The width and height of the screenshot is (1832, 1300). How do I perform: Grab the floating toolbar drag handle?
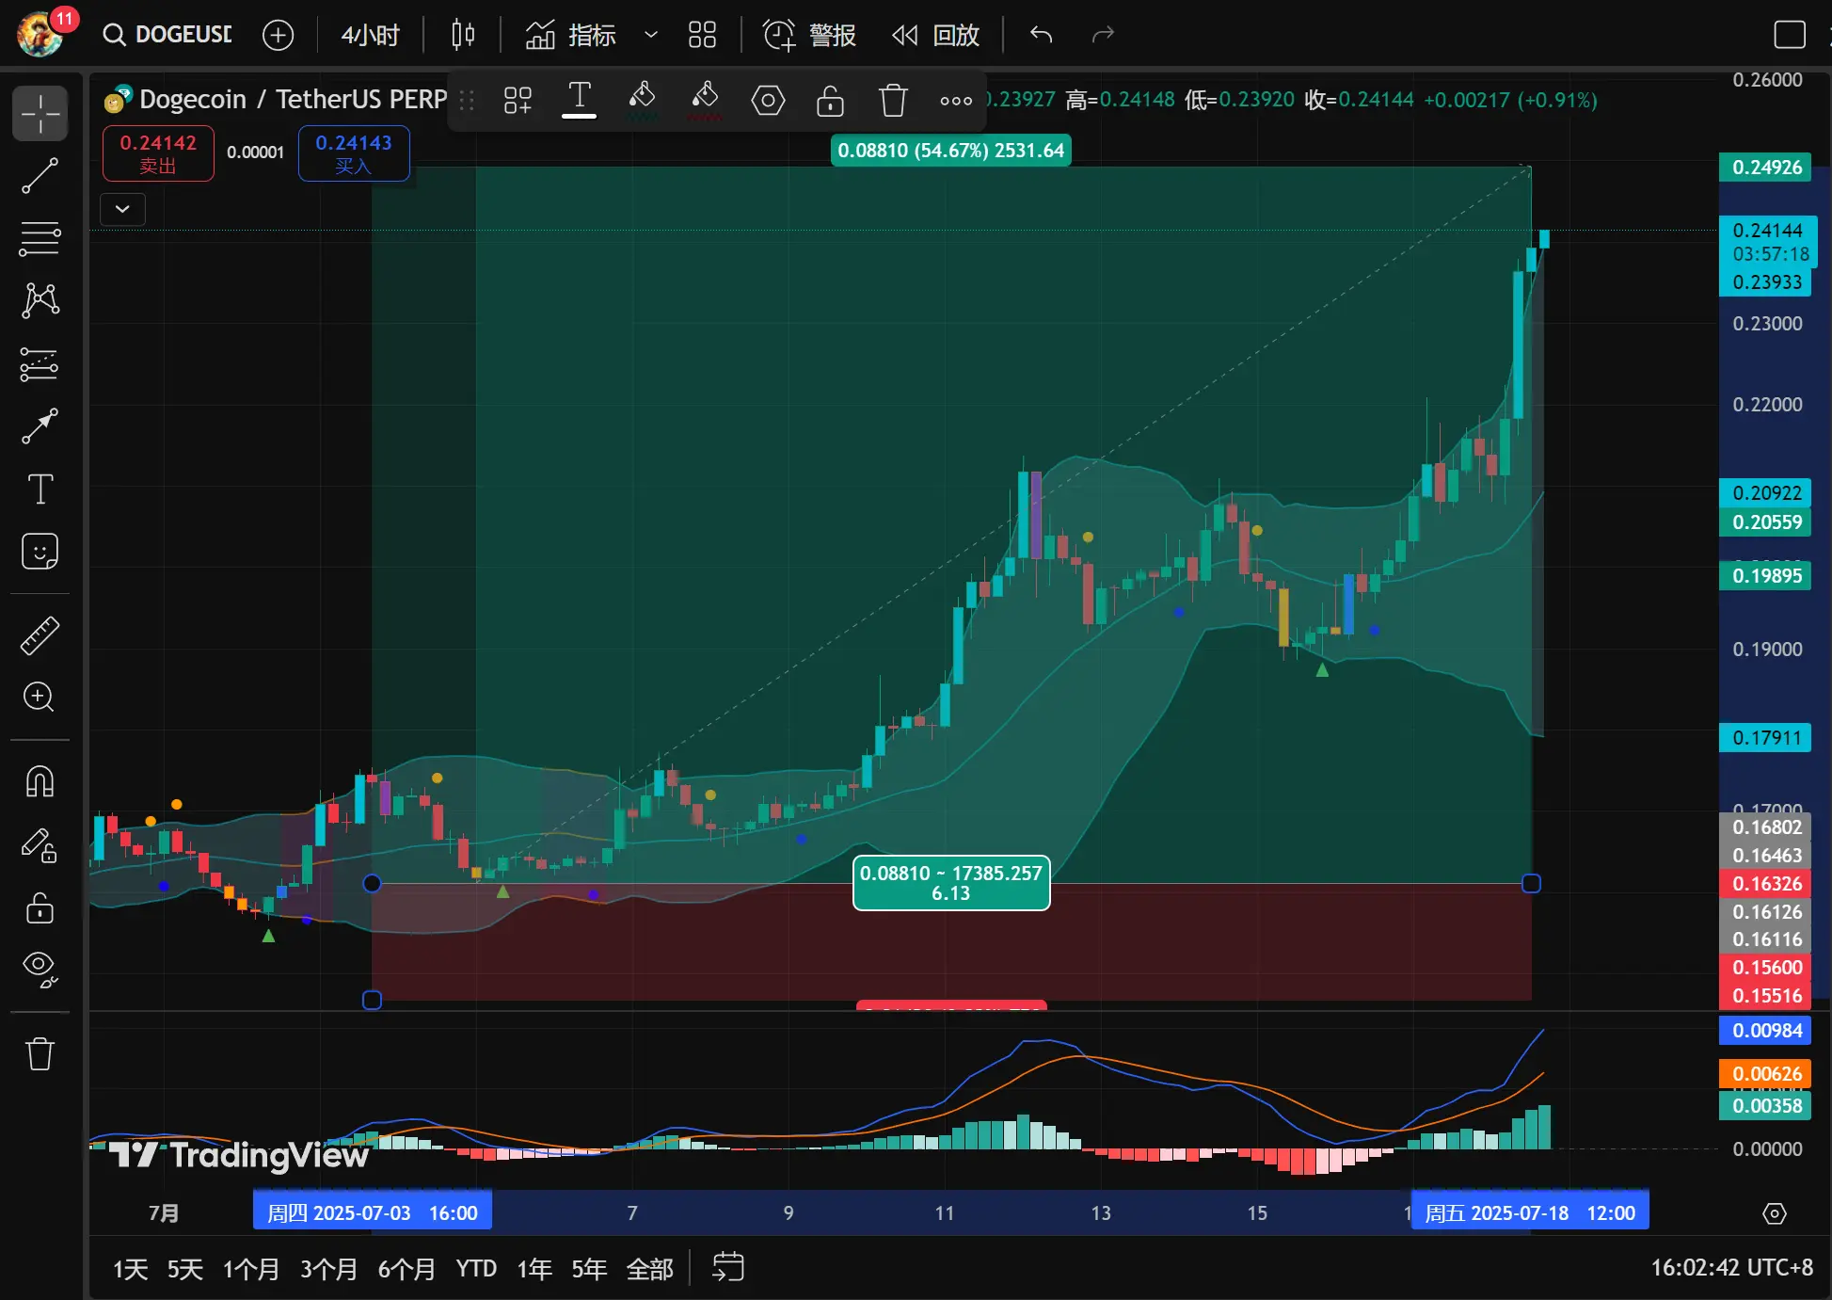coord(467,100)
